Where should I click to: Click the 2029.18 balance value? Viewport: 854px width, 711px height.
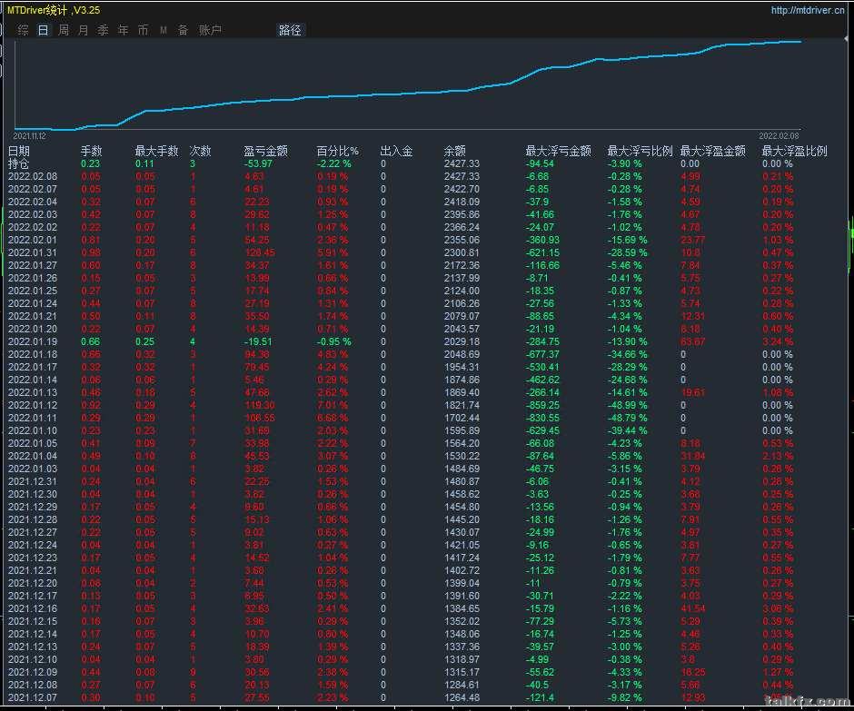(x=462, y=341)
